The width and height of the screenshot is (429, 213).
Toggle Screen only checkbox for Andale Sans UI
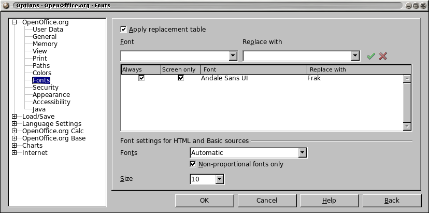(x=181, y=78)
